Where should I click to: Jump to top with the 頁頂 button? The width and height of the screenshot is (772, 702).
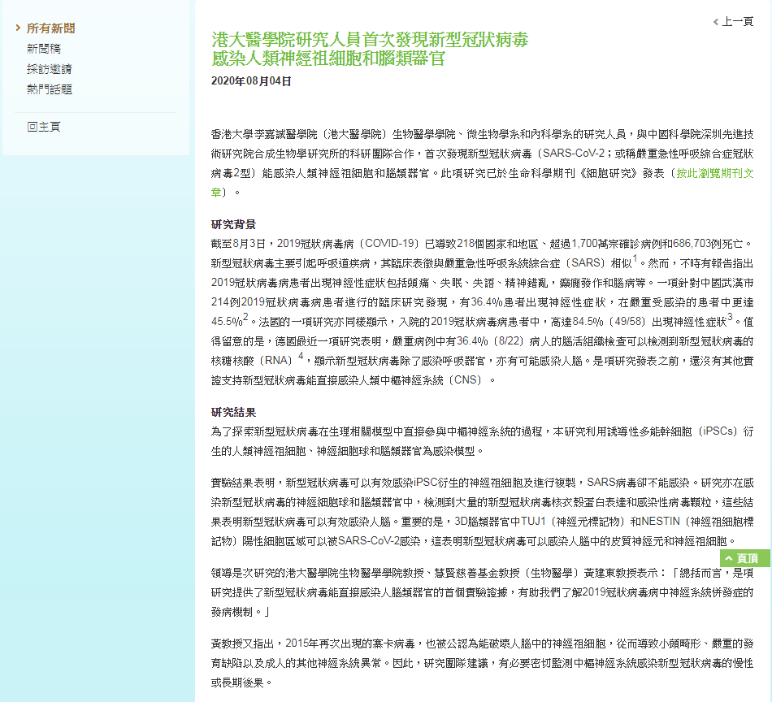pos(745,558)
